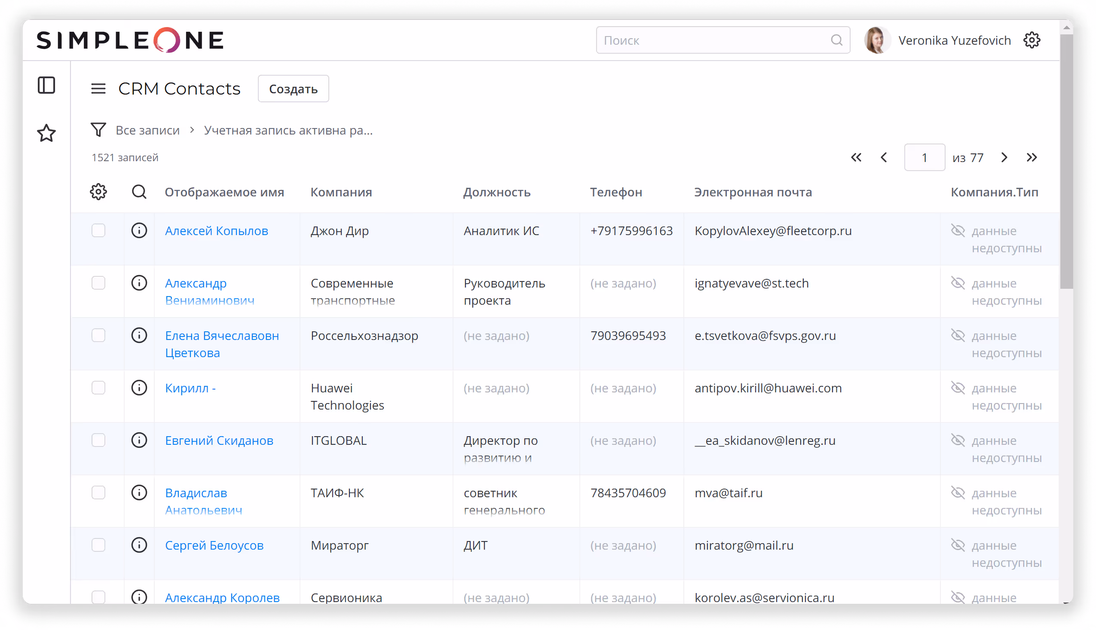Screen dimensions: 1096x630
Task: Select checkbox for Алексей Копылов row
Action: coord(98,231)
